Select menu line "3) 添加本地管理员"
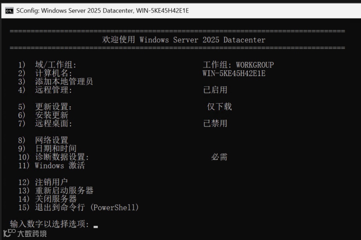The image size is (361, 240). click(x=55, y=82)
